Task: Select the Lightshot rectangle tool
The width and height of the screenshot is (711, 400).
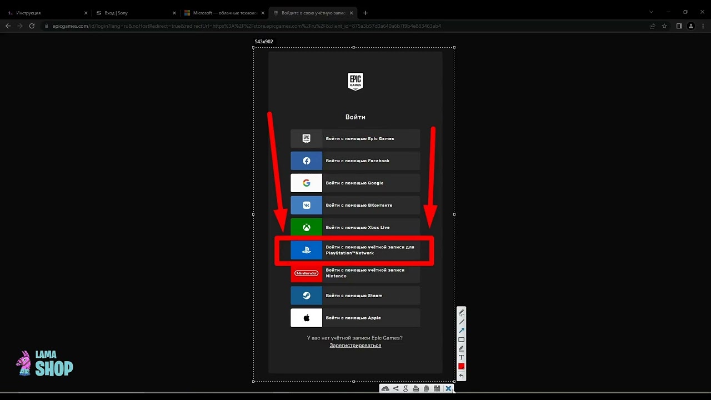Action: pos(461,339)
